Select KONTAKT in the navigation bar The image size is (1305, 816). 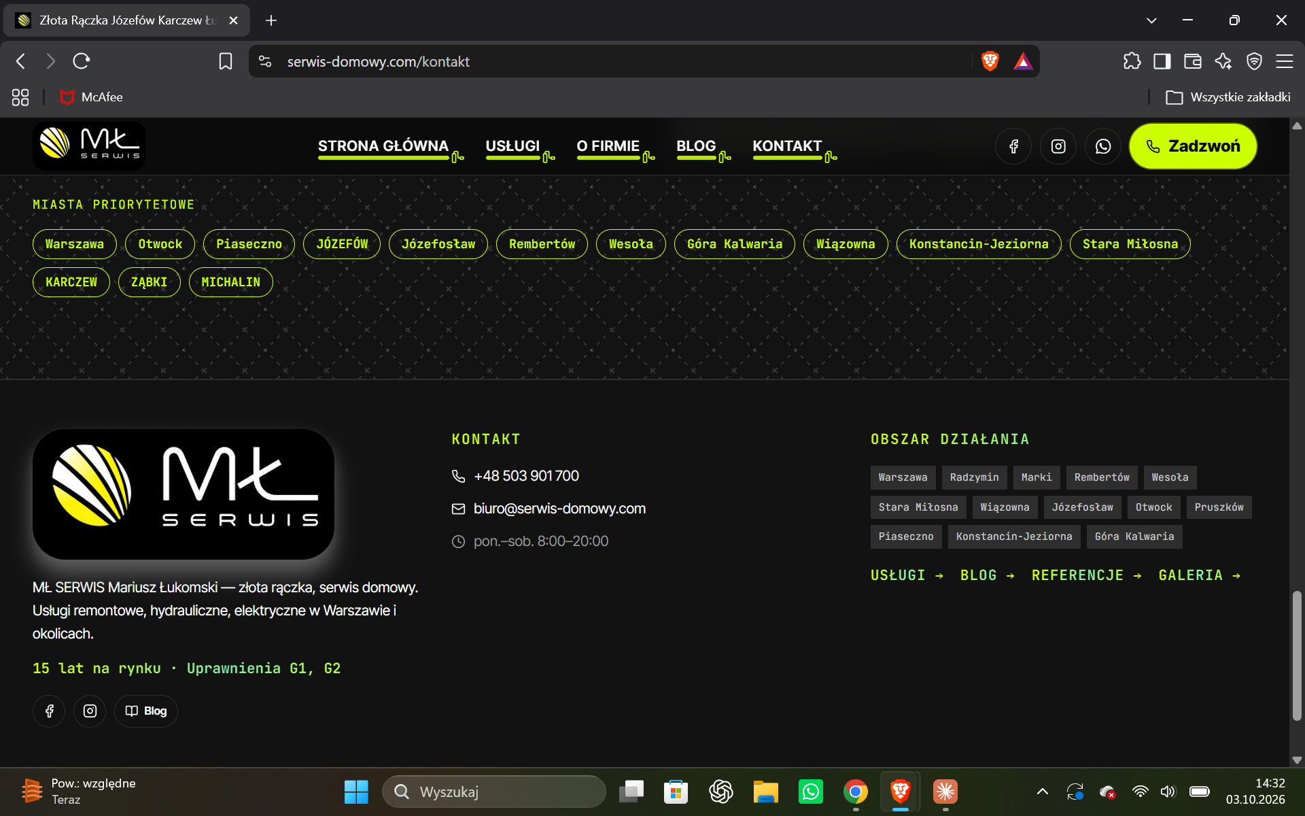(787, 146)
